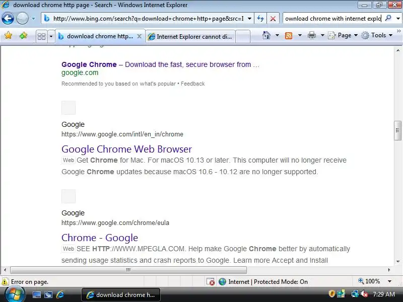Expand the Feeds dropdown arrow
The height and width of the screenshot is (302, 403).
pos(300,35)
